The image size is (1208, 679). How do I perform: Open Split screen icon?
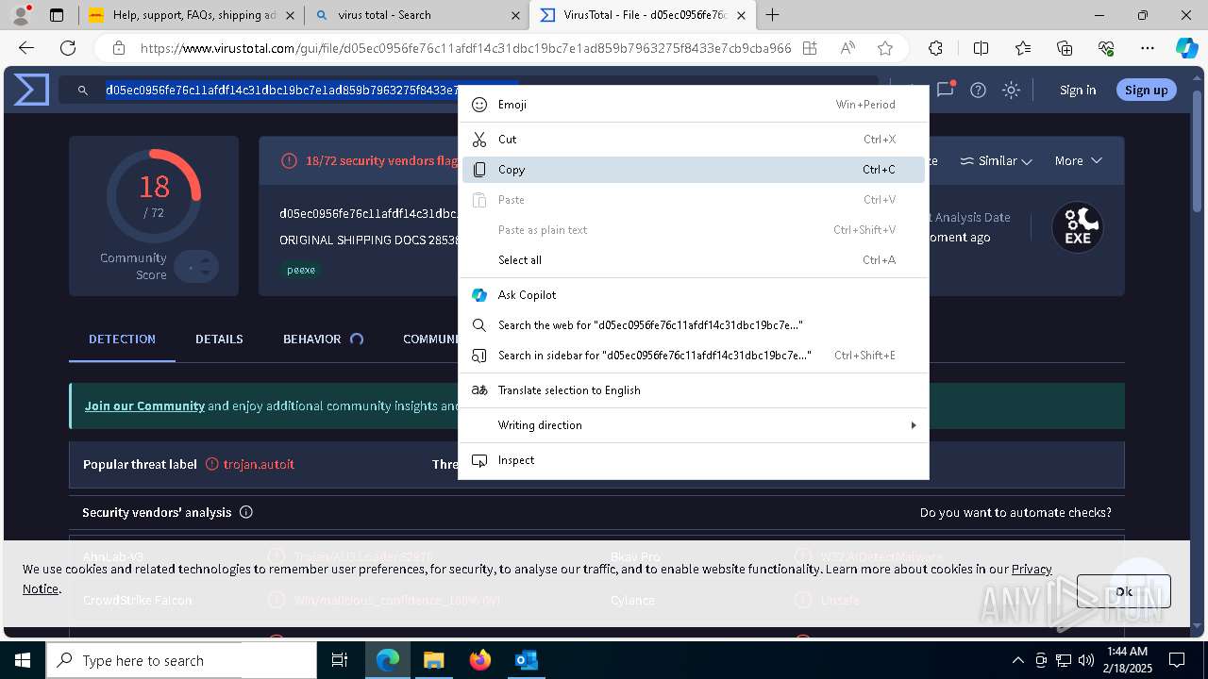[x=981, y=48]
